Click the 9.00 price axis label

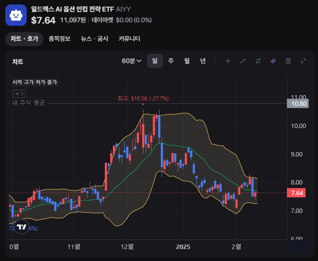pos(297,154)
